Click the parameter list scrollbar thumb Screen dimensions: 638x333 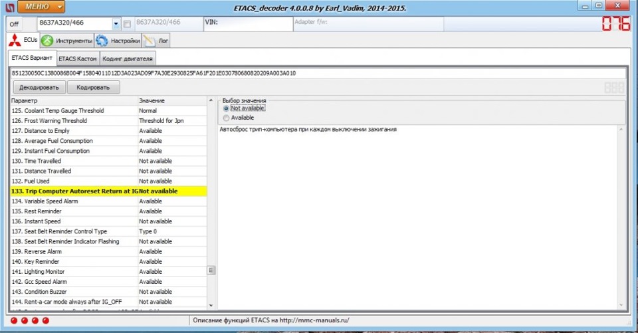[x=211, y=271]
